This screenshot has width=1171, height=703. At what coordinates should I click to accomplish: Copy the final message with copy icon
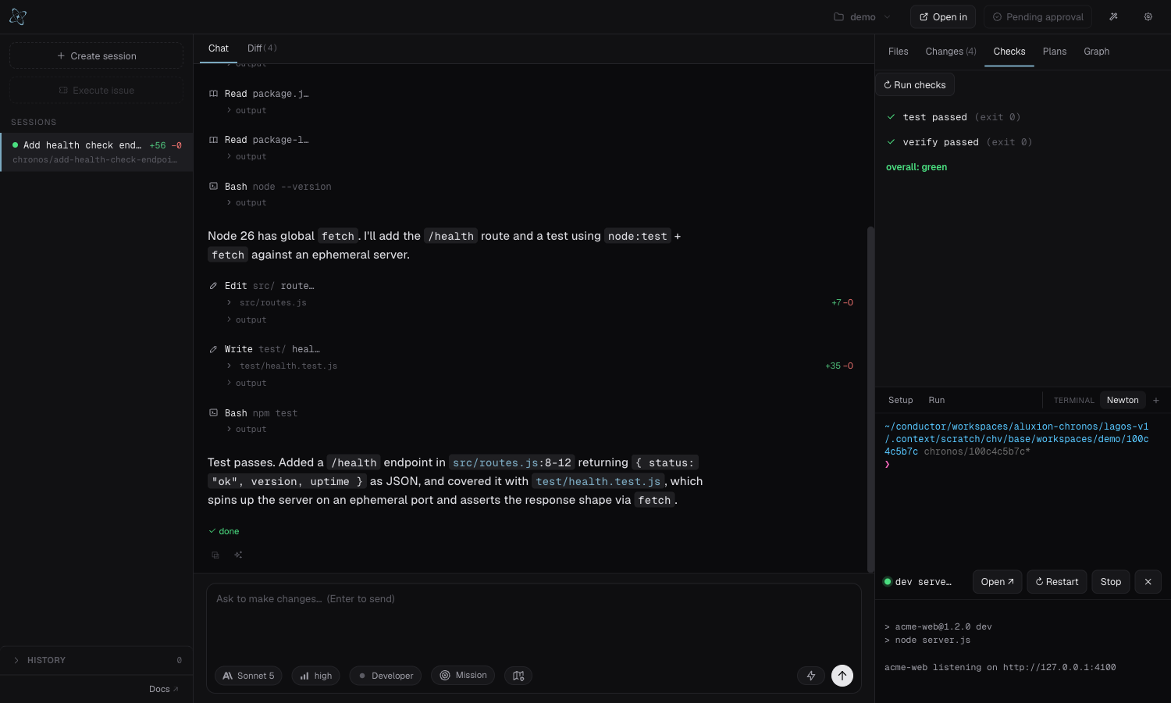tap(215, 555)
